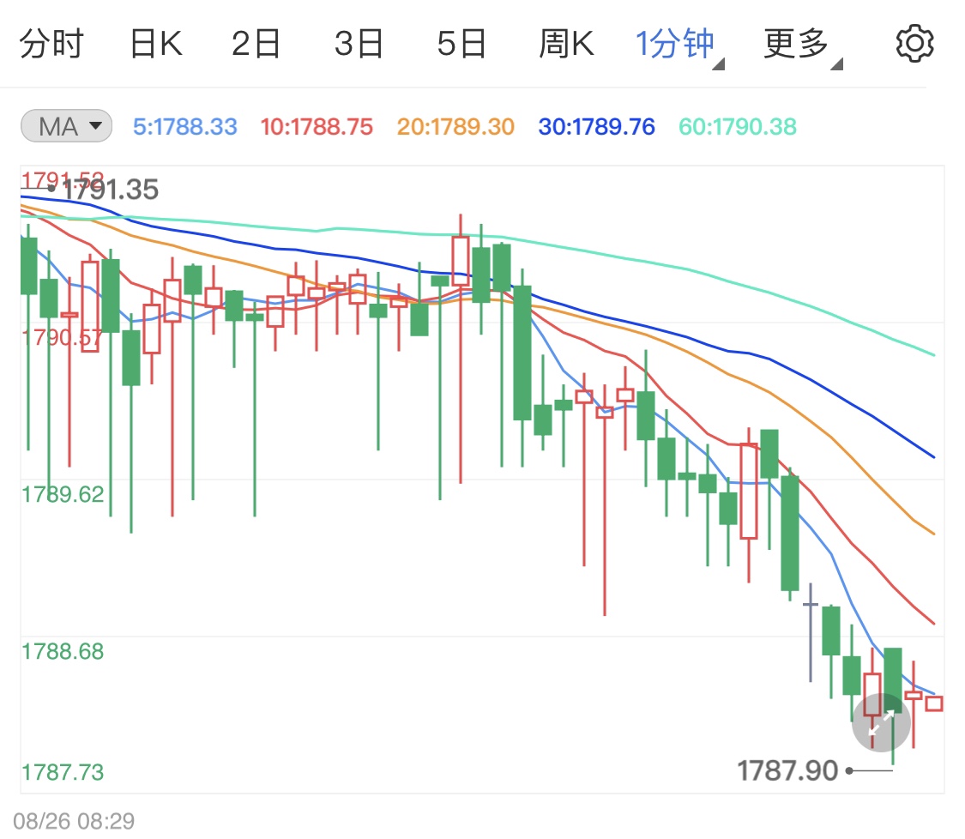Click MA 20:1789.30 value label

tap(455, 127)
